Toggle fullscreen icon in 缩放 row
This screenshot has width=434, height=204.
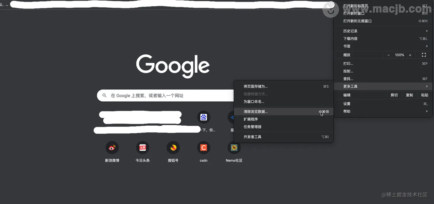click(x=424, y=55)
